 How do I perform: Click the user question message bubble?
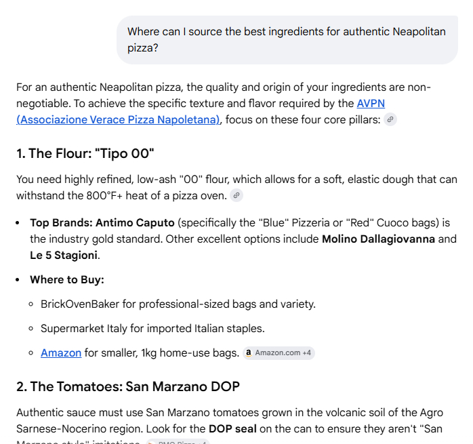[x=287, y=40]
